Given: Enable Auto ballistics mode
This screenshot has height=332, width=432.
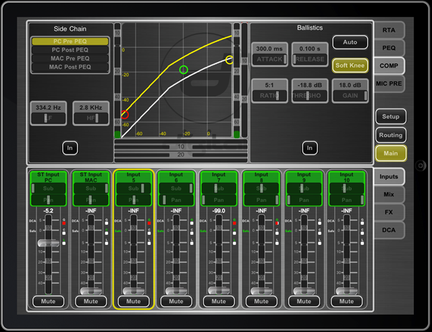Looking at the screenshot, I should pos(350,42).
